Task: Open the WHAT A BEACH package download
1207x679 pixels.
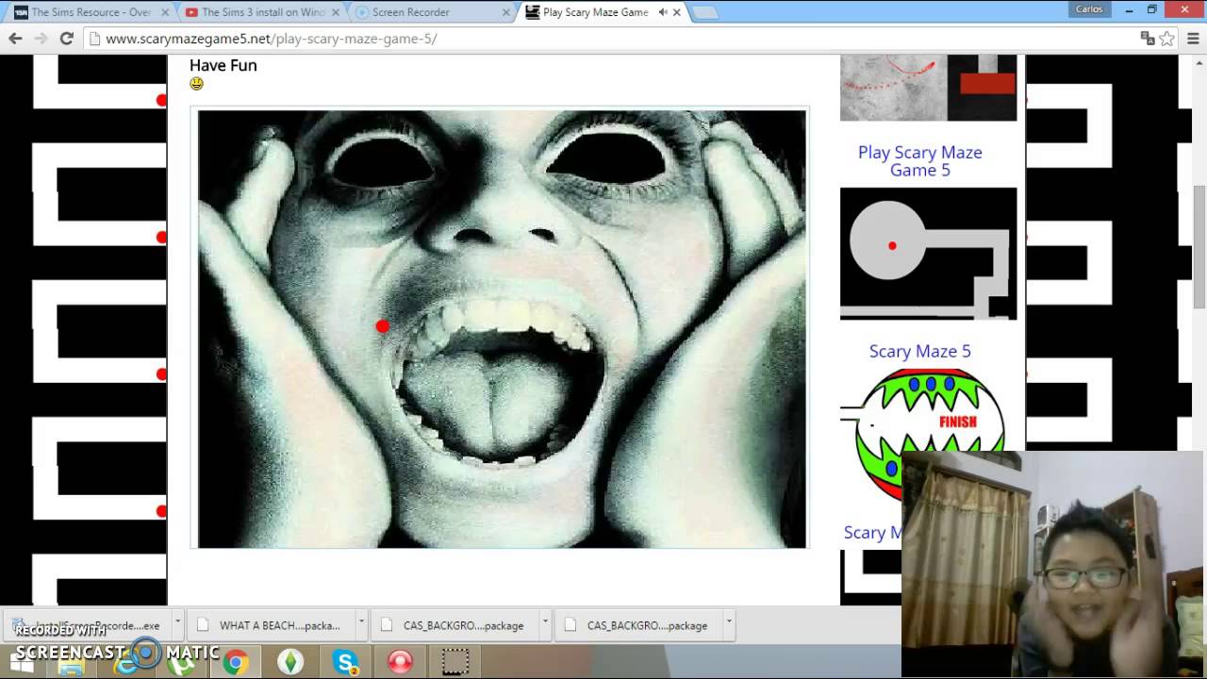Action: [270, 625]
